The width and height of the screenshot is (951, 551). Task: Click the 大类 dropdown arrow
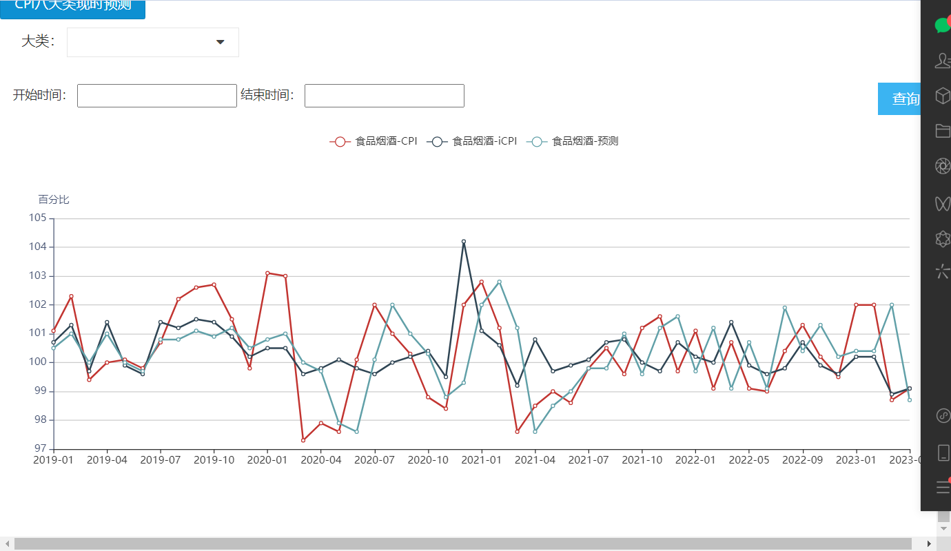point(221,42)
